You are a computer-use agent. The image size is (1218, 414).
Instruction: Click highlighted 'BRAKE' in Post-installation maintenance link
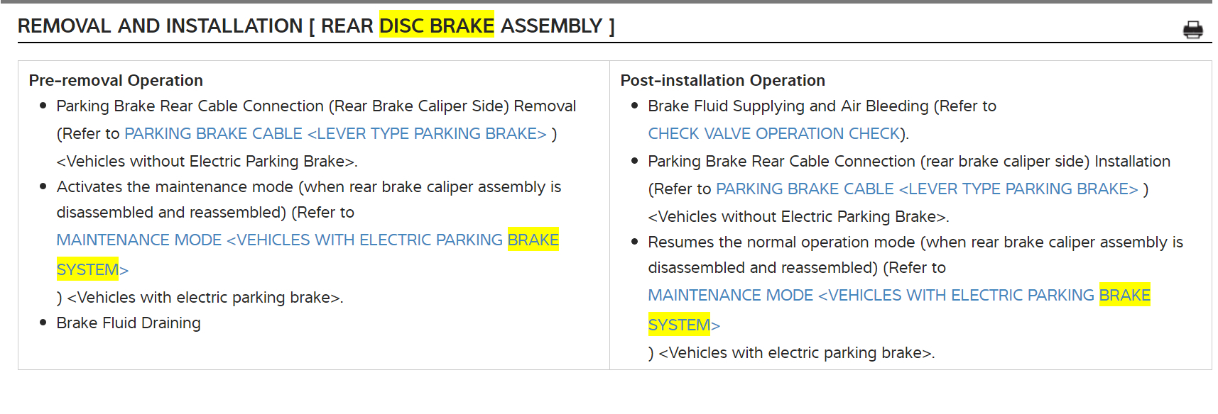[x=1124, y=296]
